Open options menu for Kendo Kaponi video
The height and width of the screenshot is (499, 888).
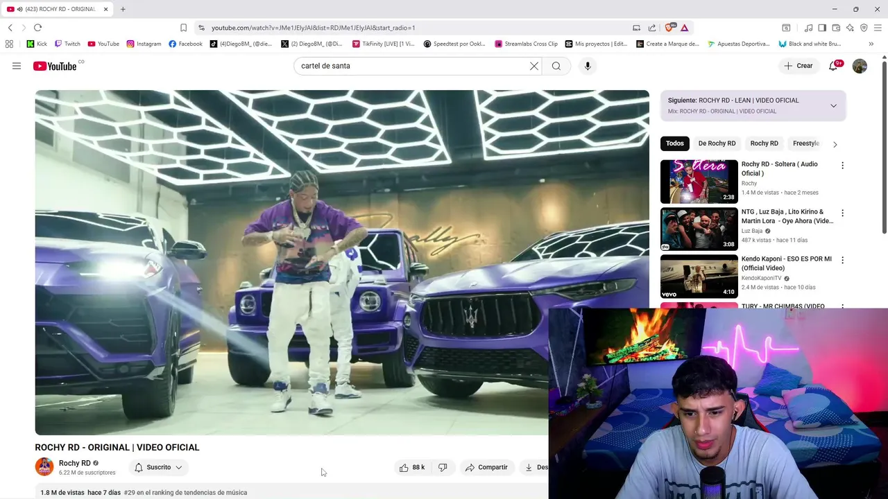pos(842,260)
